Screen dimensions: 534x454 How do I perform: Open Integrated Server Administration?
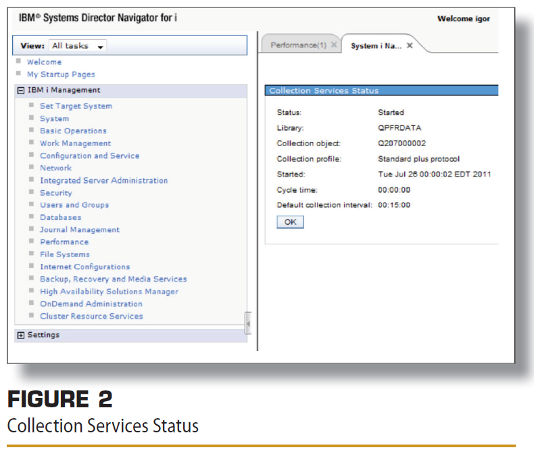[104, 180]
